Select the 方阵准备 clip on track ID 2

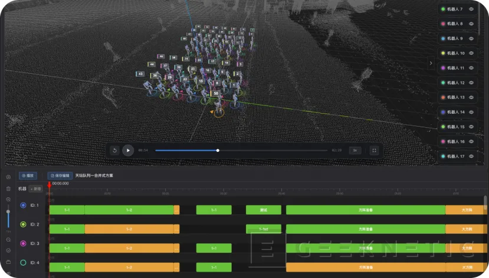366,229
